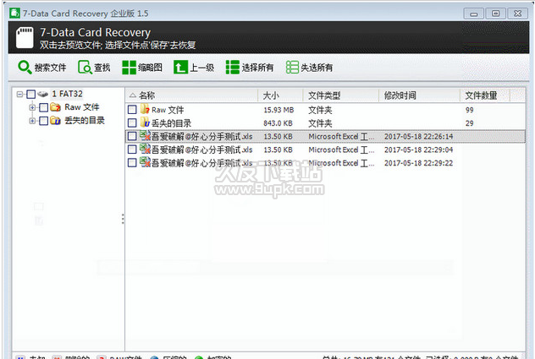This screenshot has width=535, height=359.
Task: Sort by 修改时间 column header
Action: [x=419, y=95]
